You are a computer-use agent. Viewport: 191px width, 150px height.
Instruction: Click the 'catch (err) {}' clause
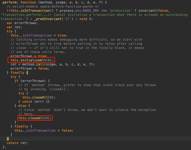pyautogui.click(x=36, y=102)
